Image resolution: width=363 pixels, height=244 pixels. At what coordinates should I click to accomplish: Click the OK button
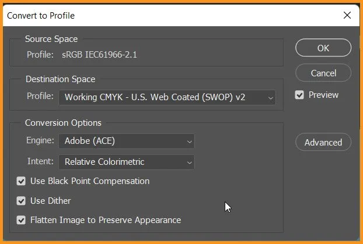323,48
